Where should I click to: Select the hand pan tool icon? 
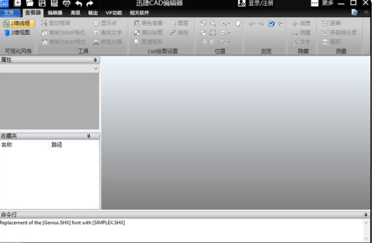pyautogui.click(x=237, y=23)
